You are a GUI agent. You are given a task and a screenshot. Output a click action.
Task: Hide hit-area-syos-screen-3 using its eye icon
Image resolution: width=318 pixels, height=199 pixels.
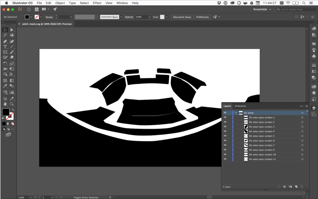(225, 127)
